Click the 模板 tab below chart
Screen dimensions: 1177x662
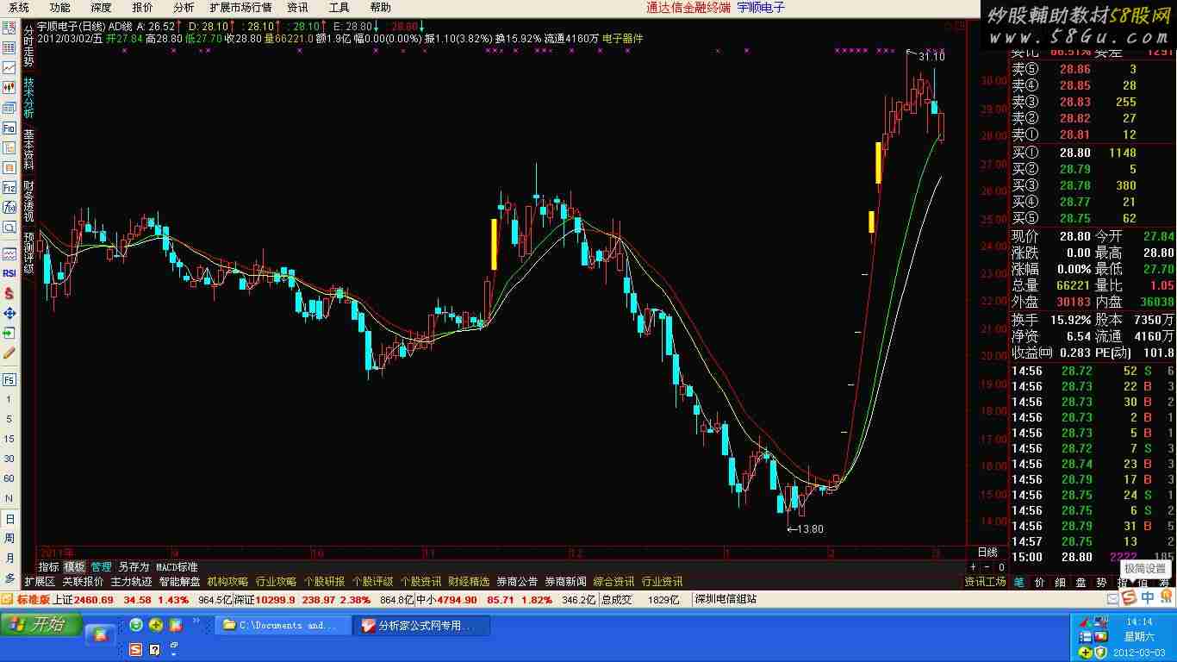click(75, 567)
